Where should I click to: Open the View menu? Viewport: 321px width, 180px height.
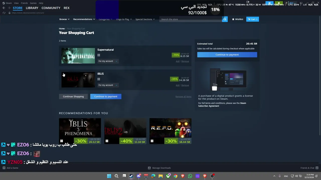(x=16, y=3)
